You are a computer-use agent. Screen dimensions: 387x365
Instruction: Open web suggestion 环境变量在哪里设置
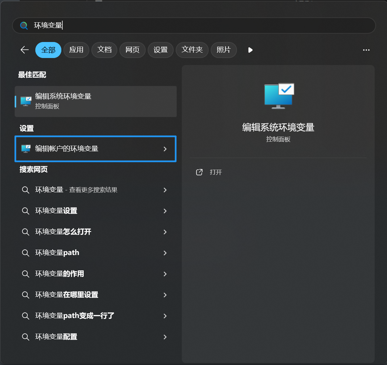pos(67,295)
